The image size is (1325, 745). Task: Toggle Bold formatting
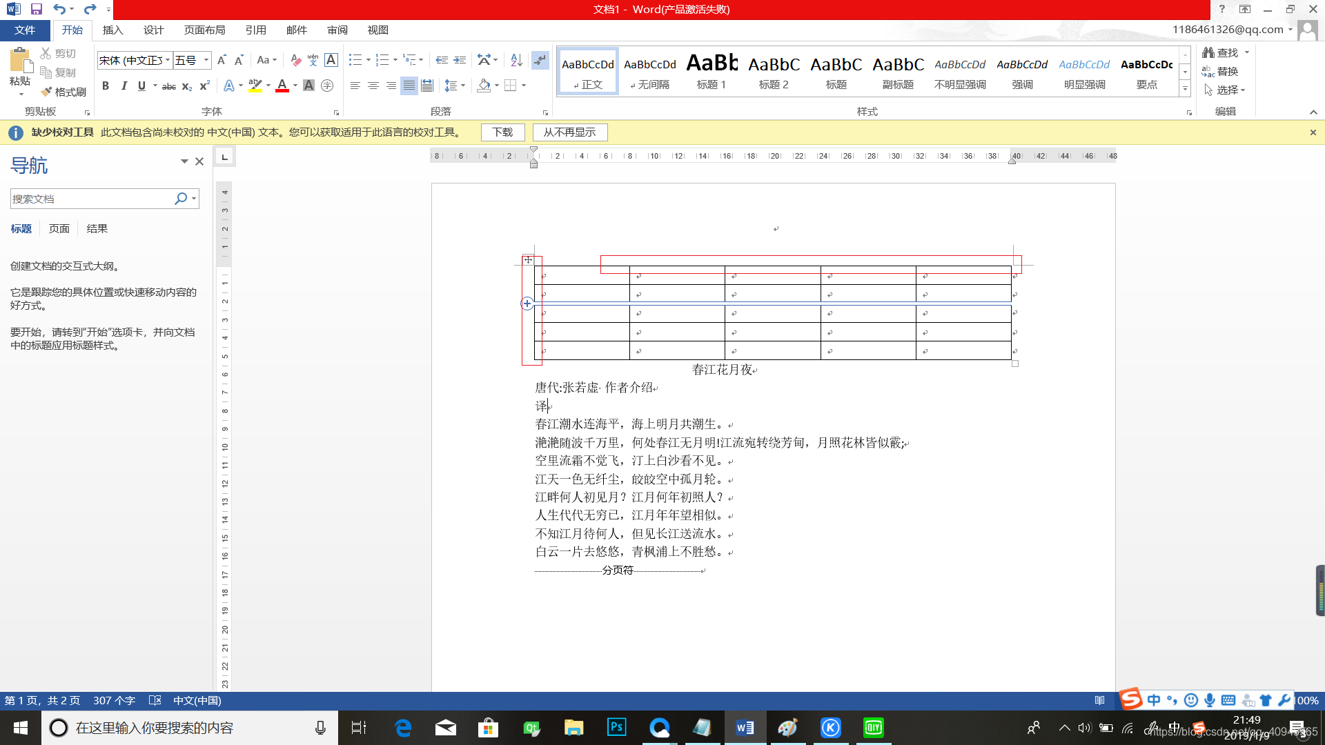tap(106, 86)
